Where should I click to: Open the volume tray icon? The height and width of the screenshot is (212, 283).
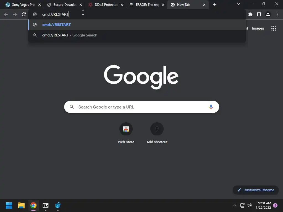point(249,205)
